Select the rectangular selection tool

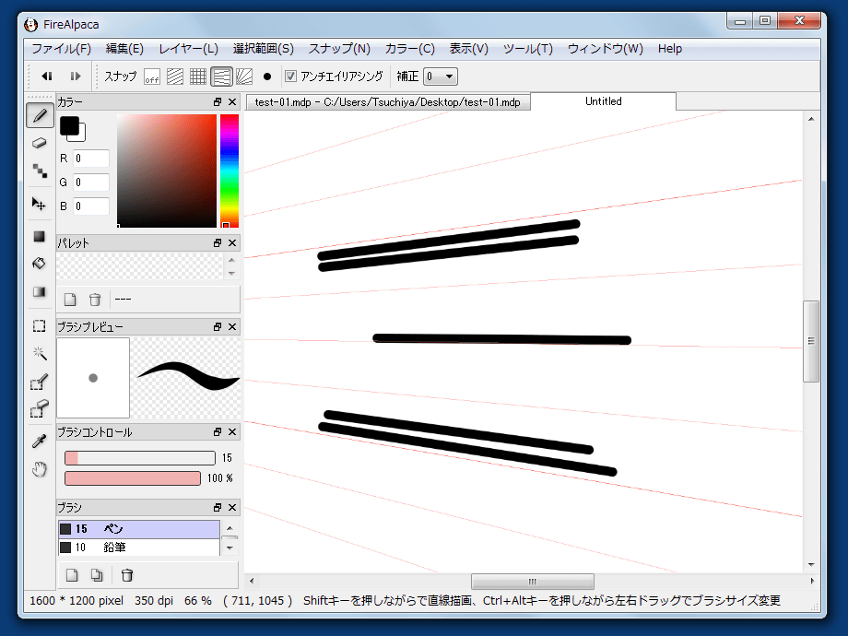(x=39, y=325)
